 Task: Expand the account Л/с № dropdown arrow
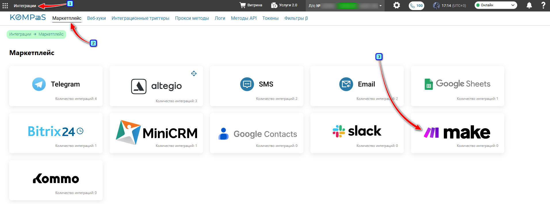click(x=381, y=6)
